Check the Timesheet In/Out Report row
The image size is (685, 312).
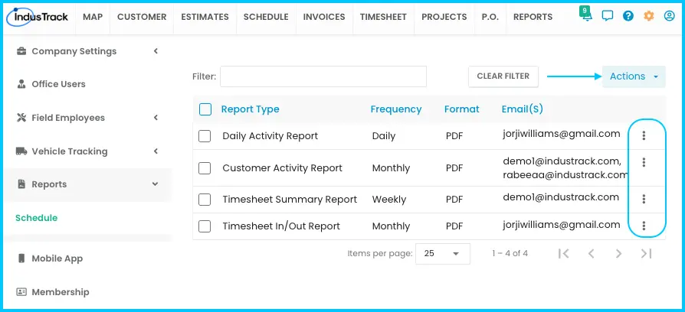pyautogui.click(x=205, y=226)
